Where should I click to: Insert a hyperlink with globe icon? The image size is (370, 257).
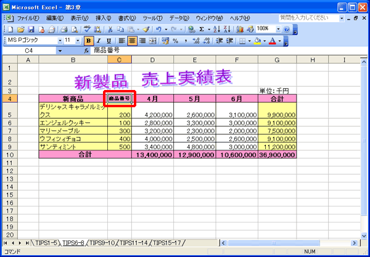tap(192, 29)
